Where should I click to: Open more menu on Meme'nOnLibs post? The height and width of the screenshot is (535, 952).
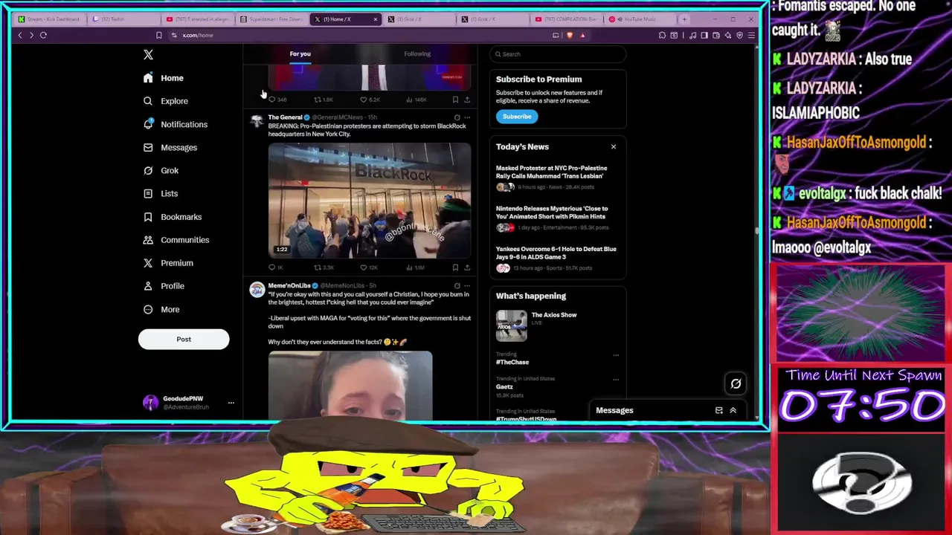coord(467,285)
